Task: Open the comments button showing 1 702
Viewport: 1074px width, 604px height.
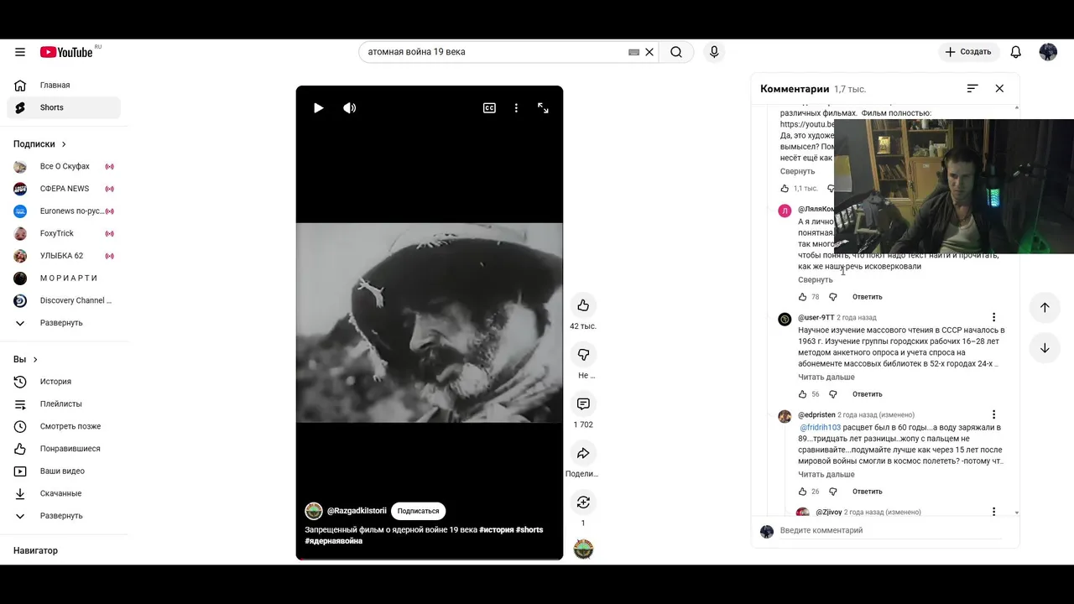Action: click(x=583, y=404)
